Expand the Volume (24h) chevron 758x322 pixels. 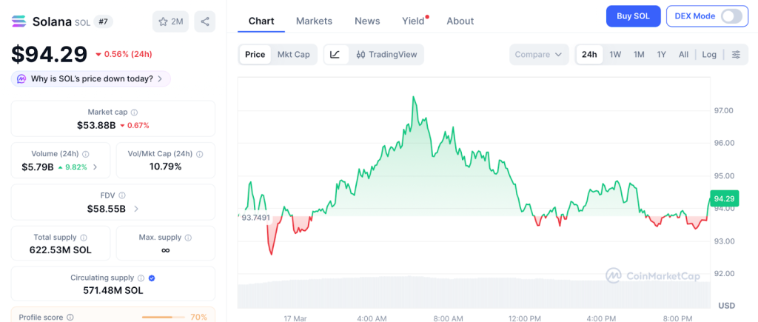tap(95, 167)
